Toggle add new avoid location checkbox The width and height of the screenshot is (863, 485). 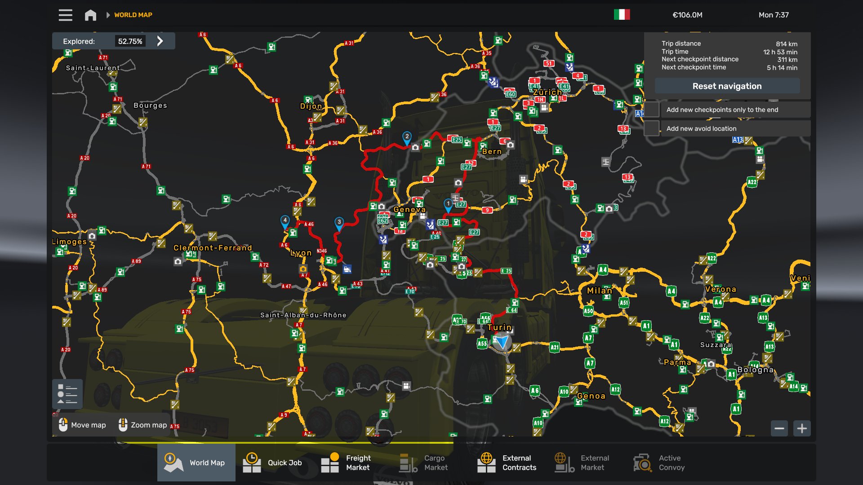652,128
